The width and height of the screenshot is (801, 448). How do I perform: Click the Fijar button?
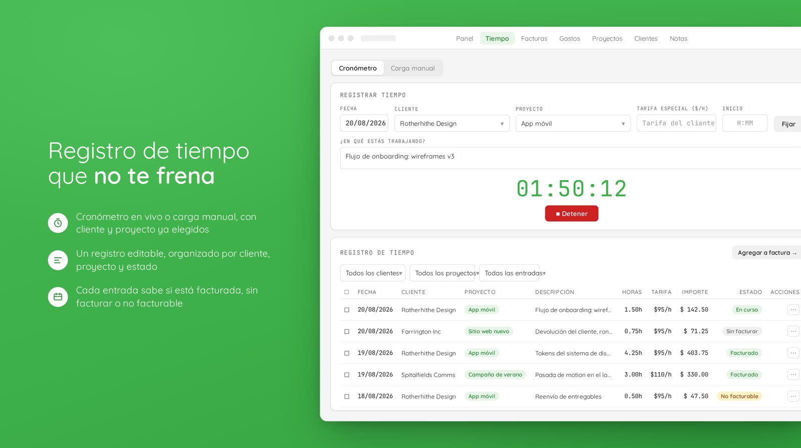click(x=788, y=124)
